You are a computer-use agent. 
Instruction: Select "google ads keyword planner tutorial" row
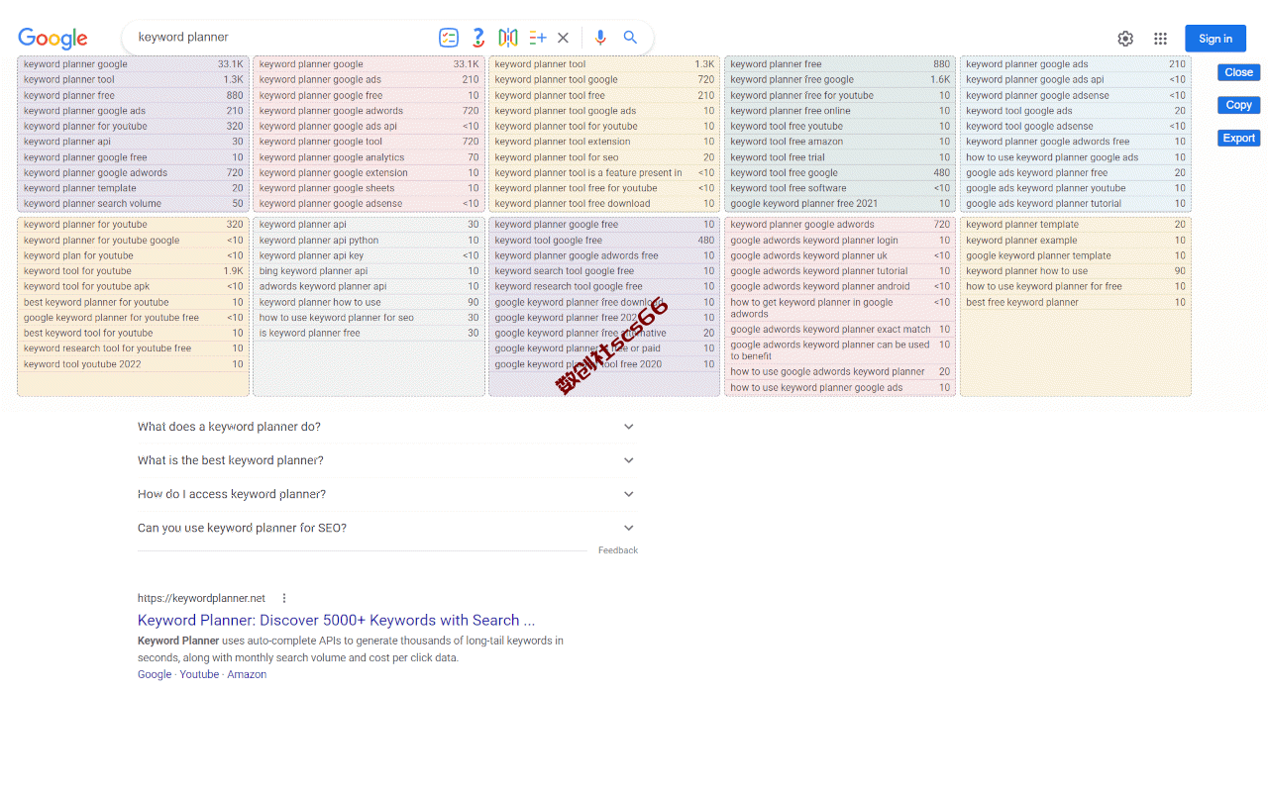1076,204
